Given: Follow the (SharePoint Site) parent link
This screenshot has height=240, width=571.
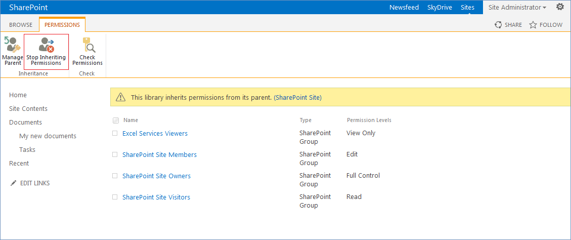Looking at the screenshot, I should coord(297,97).
